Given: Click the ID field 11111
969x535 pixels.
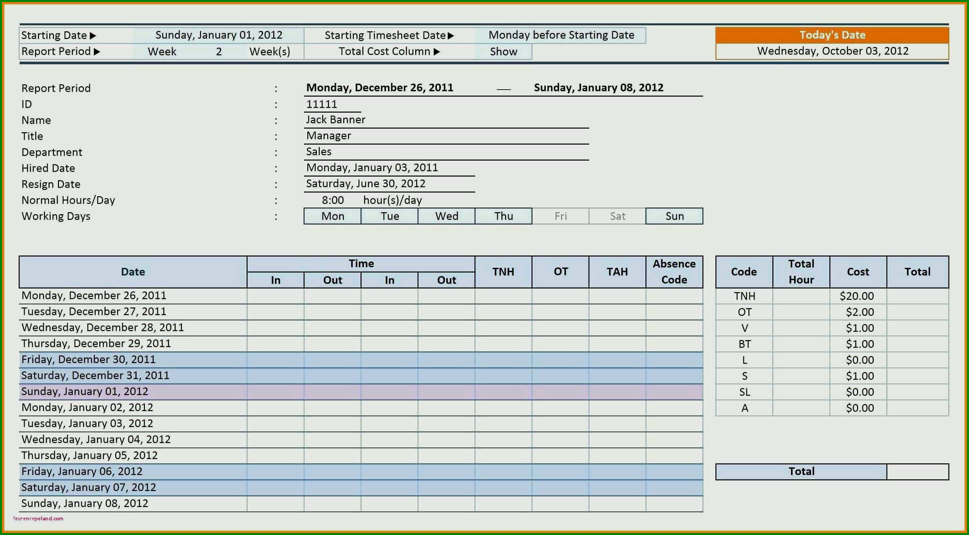Looking at the screenshot, I should click(x=333, y=104).
